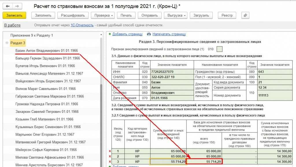The width and height of the screenshot is (296, 167).
Task: Click the Реестр button
Action: (227, 16)
